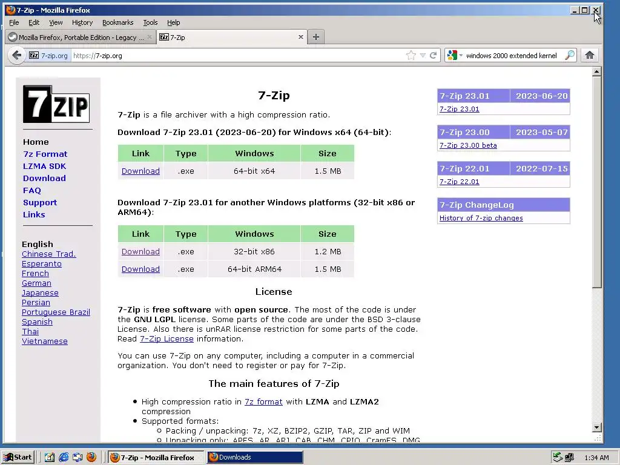
Task: Switch language to Vietnamese
Action: pyautogui.click(x=45, y=341)
